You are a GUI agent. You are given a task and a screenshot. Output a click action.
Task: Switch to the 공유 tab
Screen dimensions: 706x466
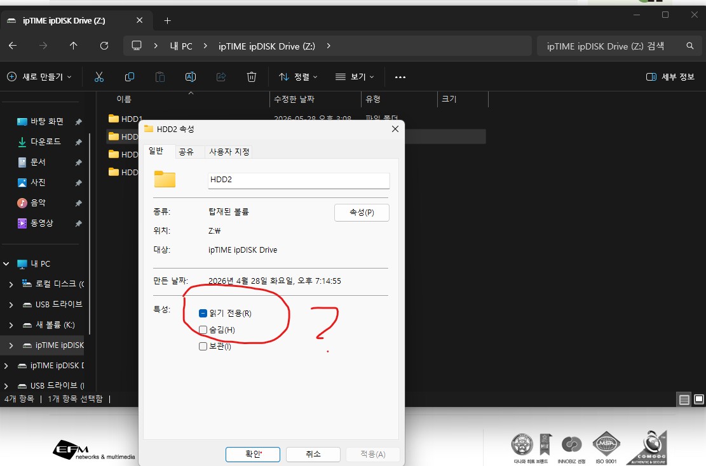(186, 152)
